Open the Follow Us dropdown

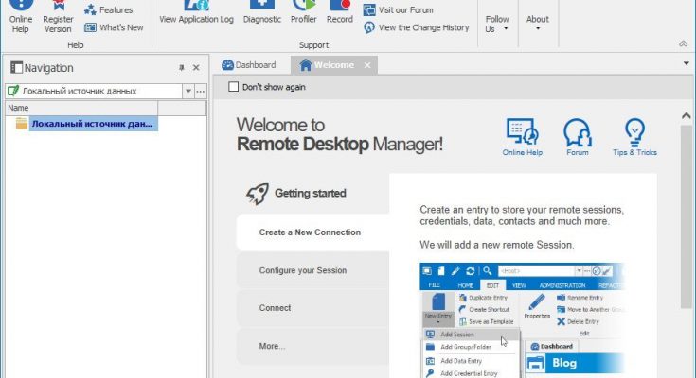coord(496,24)
